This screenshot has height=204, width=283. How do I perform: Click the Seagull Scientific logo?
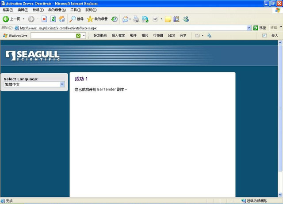[x=33, y=56]
